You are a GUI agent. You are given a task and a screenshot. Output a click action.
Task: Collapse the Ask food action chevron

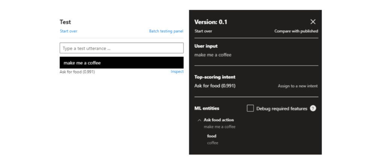click(199, 120)
